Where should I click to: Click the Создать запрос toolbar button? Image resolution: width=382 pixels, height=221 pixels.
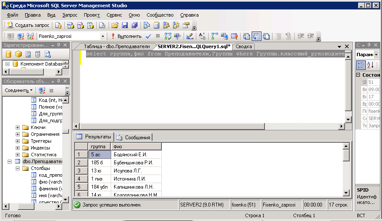pyautogui.click(x=28, y=25)
